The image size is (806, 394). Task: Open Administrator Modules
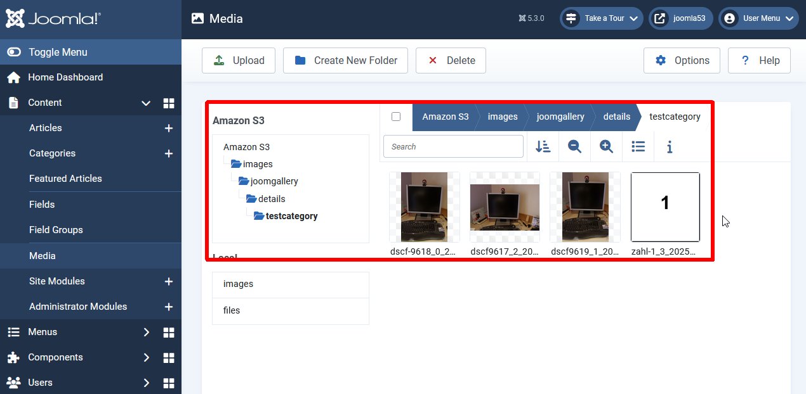click(x=78, y=307)
